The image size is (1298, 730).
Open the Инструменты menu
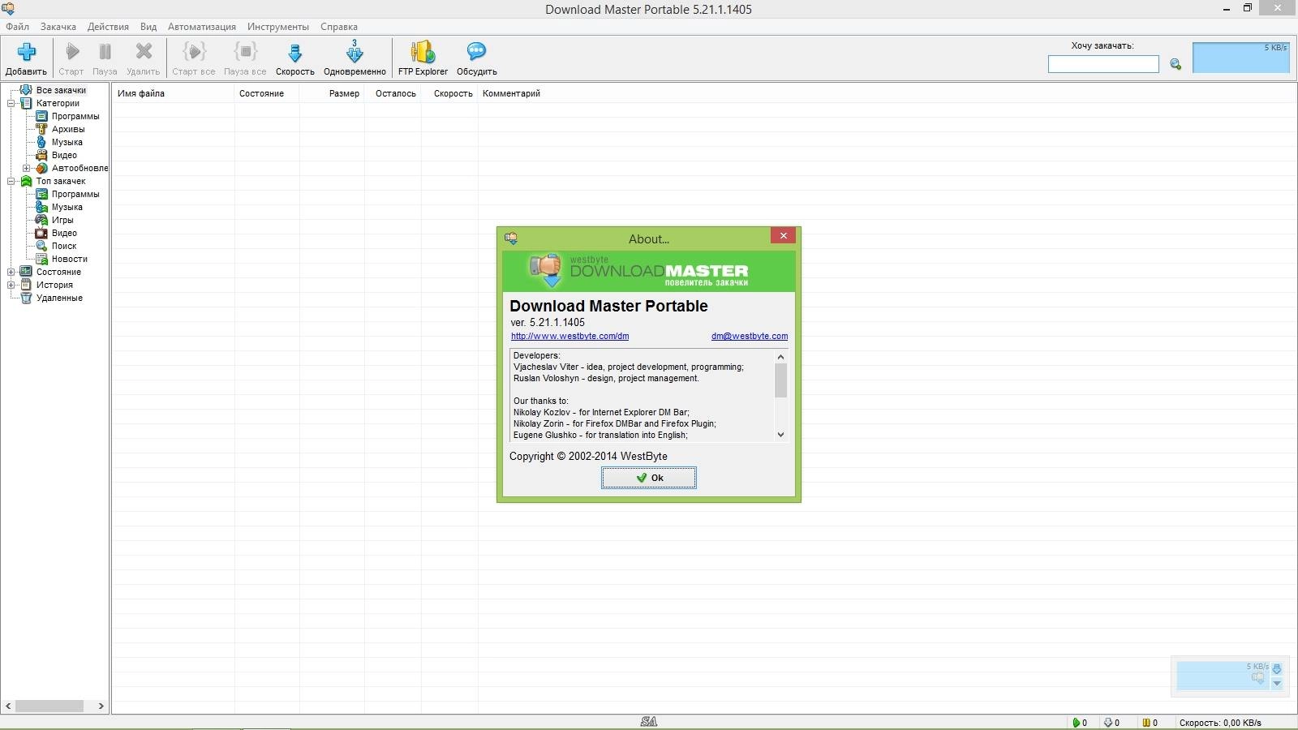click(x=278, y=27)
